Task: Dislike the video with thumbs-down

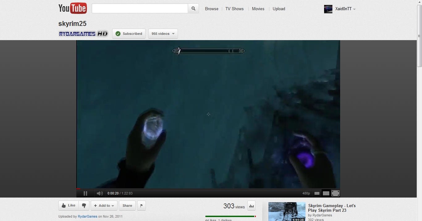Action: coord(84,206)
